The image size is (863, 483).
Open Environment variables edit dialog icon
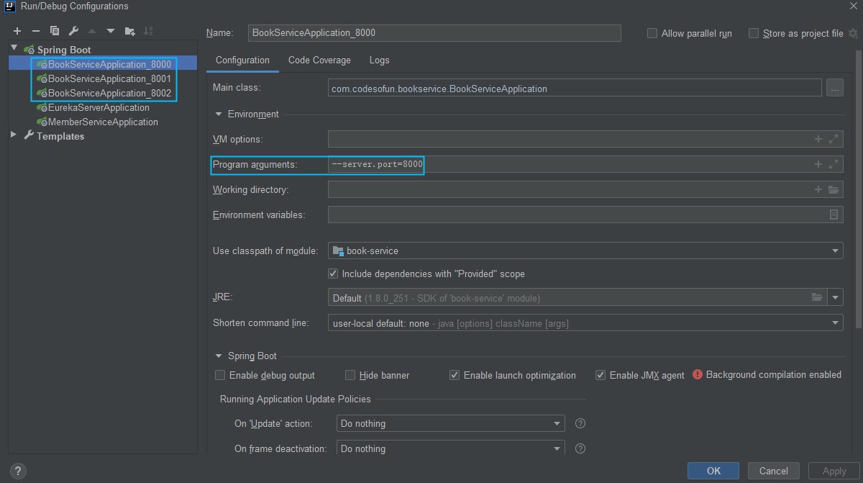coord(834,215)
